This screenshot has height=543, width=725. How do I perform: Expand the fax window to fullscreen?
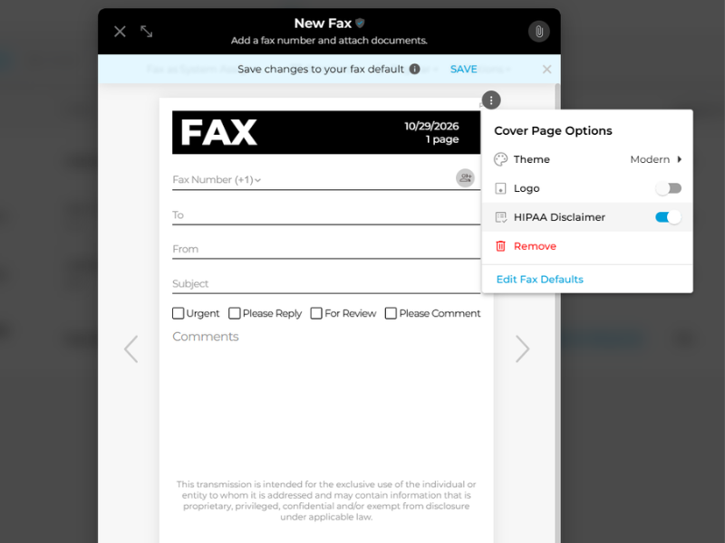[x=147, y=32]
